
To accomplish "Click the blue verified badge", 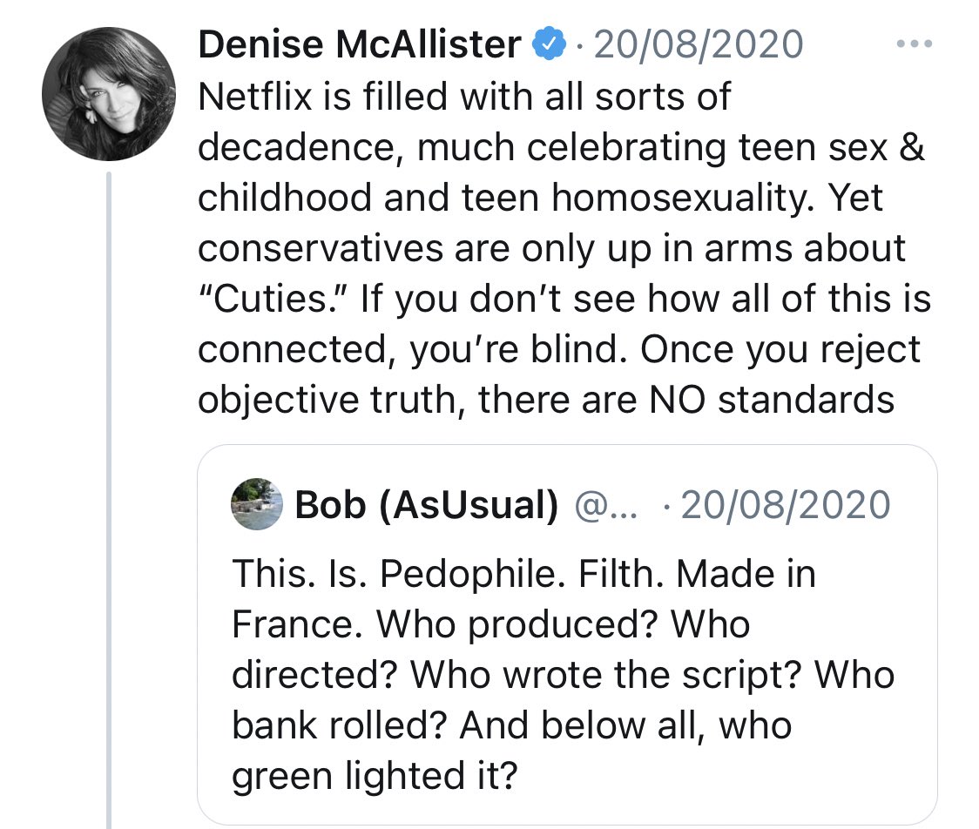I will pyautogui.click(x=548, y=44).
